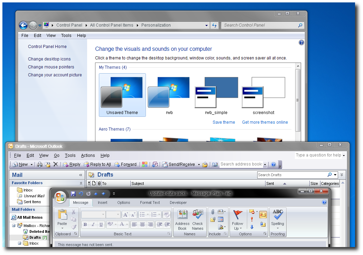Image resolution: width=363 pixels, height=255 pixels.
Task: Click Forward in Outlook toolbar
Action: 125,164
